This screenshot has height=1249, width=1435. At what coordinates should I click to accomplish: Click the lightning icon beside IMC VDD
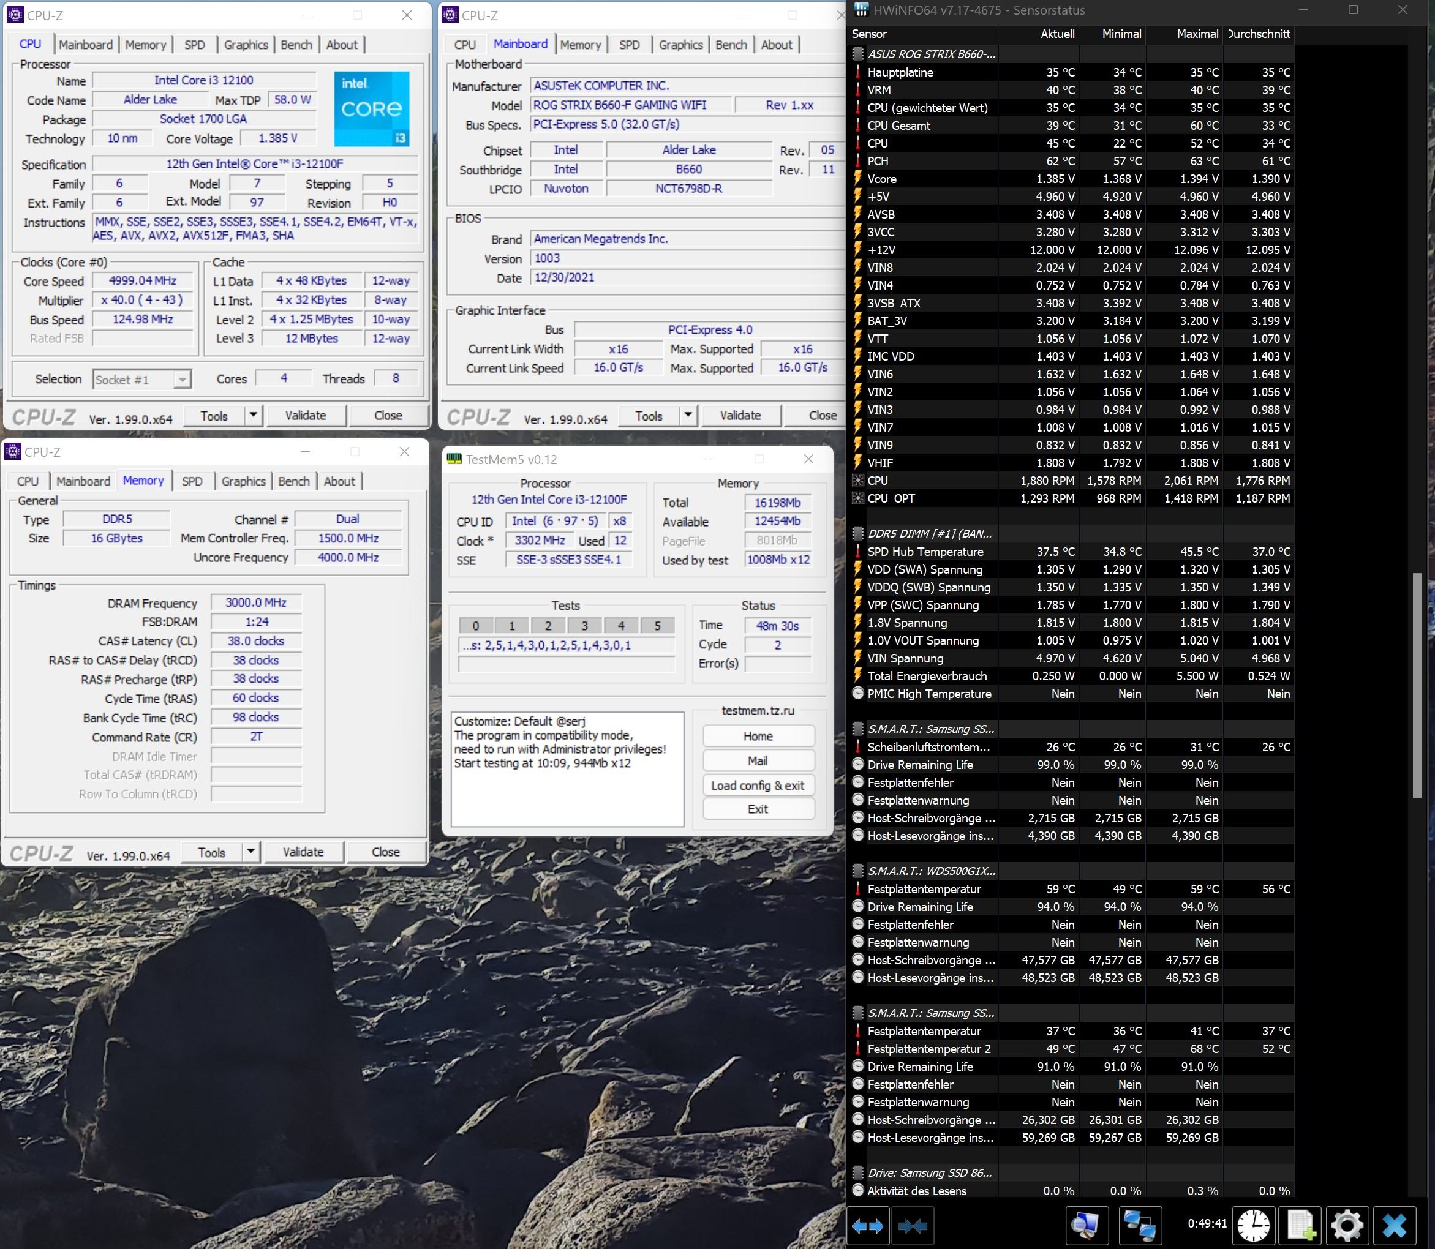[x=857, y=356]
